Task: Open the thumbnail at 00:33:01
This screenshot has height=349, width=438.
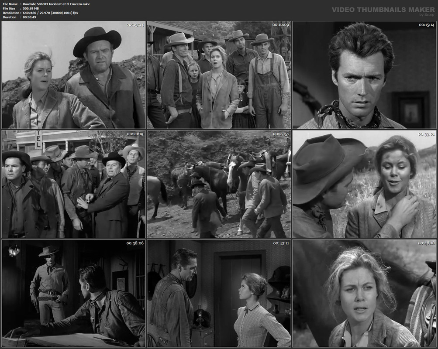Action: (365, 184)
